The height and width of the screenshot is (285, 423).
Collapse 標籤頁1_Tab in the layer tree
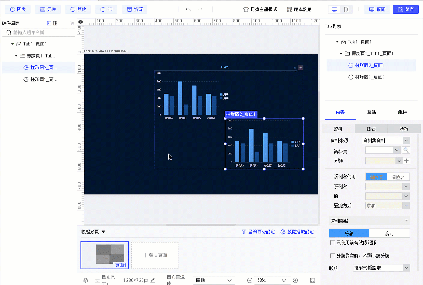(x=16, y=56)
